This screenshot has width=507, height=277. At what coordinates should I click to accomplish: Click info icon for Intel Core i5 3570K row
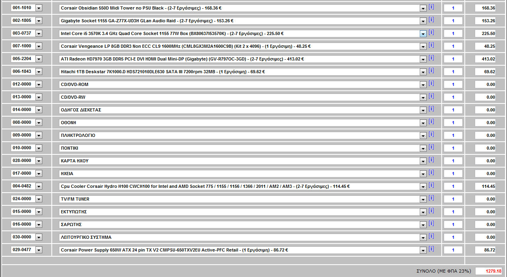pos(431,32)
